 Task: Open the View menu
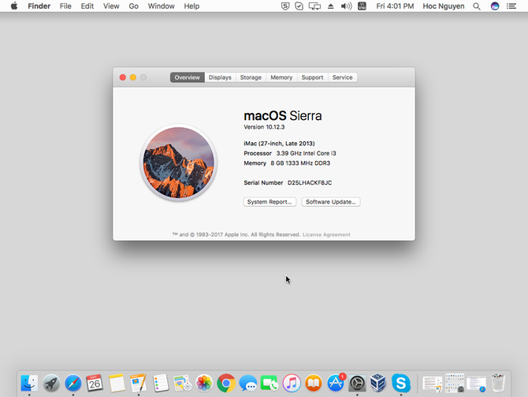(x=111, y=6)
